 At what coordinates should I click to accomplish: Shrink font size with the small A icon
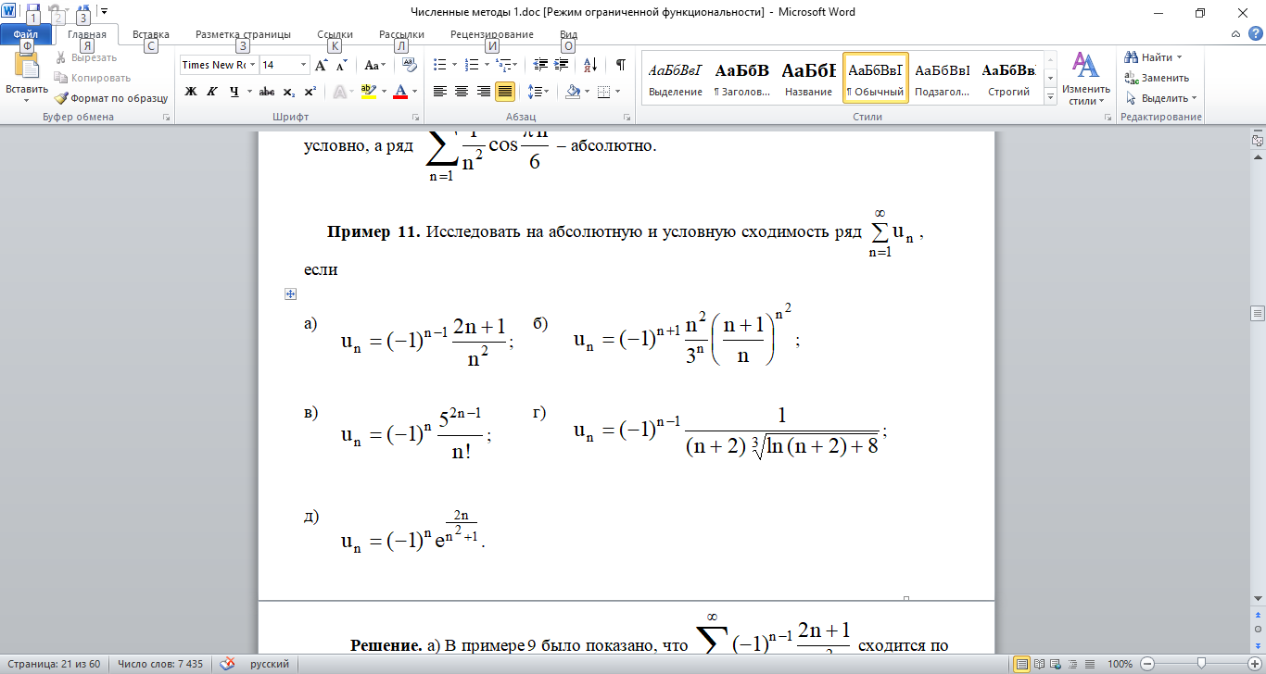point(341,65)
